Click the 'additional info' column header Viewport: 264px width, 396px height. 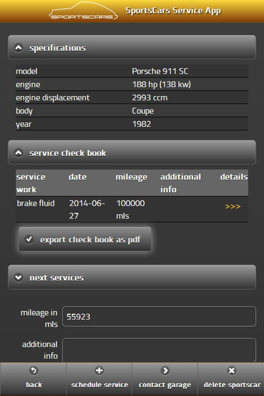(x=181, y=183)
